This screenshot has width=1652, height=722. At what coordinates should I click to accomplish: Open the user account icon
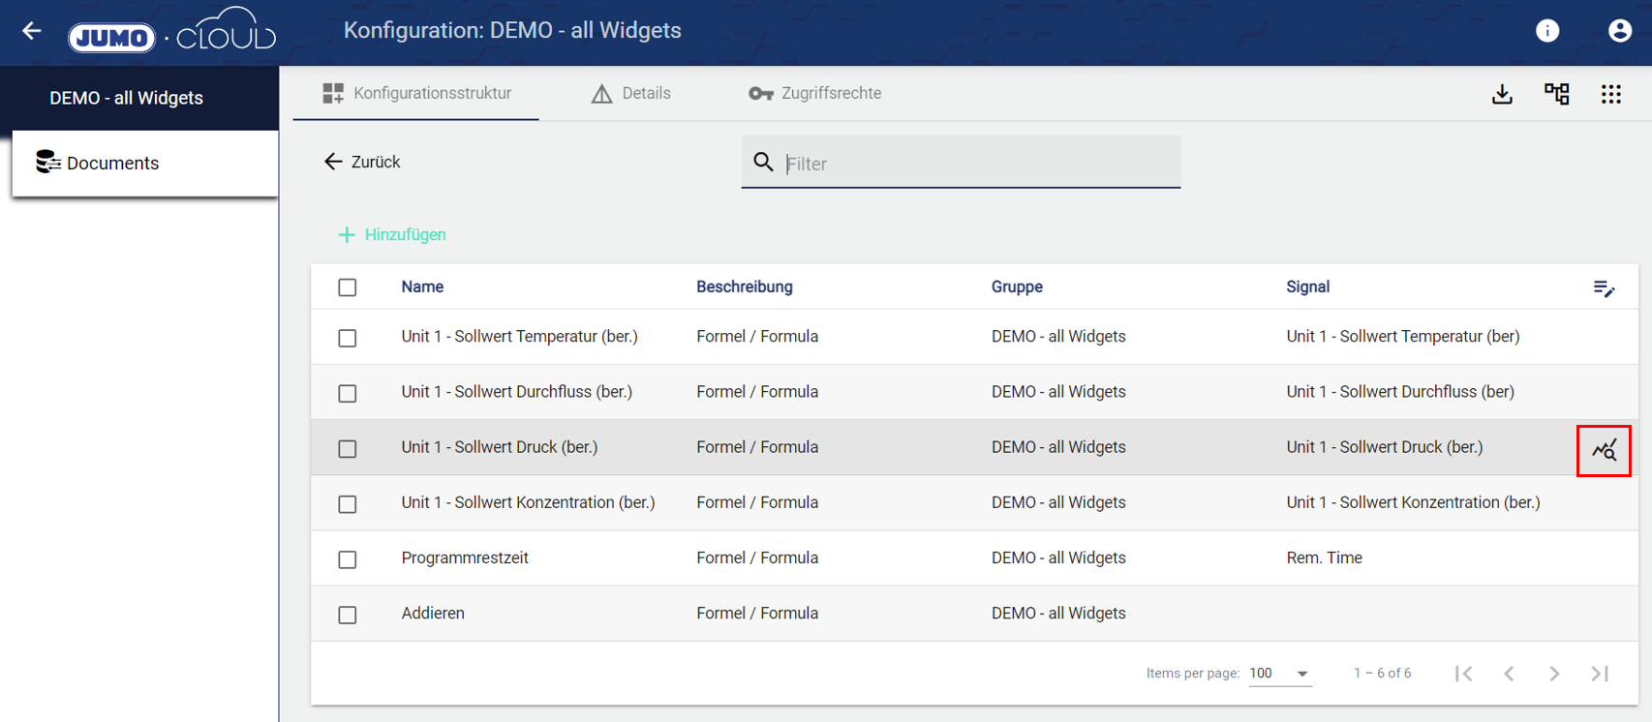(x=1619, y=31)
